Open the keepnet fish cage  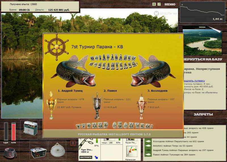click(58, 150)
